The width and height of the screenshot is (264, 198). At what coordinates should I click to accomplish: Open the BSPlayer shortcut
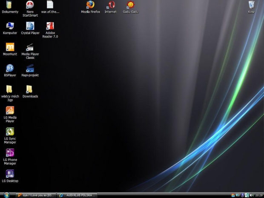pyautogui.click(x=10, y=68)
